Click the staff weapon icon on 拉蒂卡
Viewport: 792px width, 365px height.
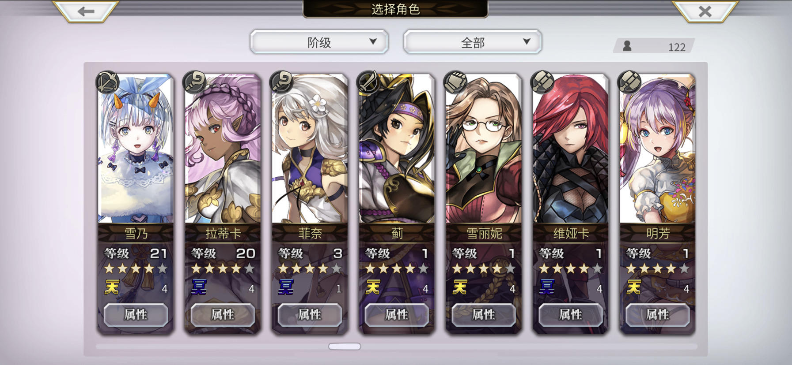tap(194, 82)
